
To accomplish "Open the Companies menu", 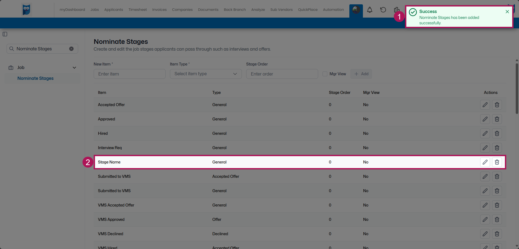I will 182,10.
